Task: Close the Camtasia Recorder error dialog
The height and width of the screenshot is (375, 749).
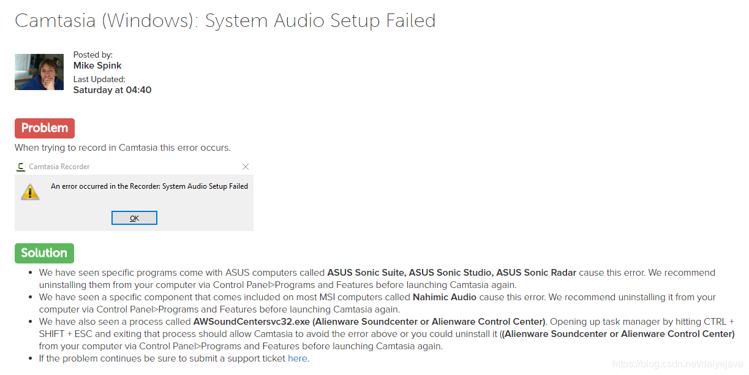Action: click(246, 167)
